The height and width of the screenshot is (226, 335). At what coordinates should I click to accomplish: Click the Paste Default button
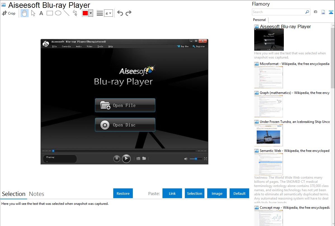[x=239, y=193]
